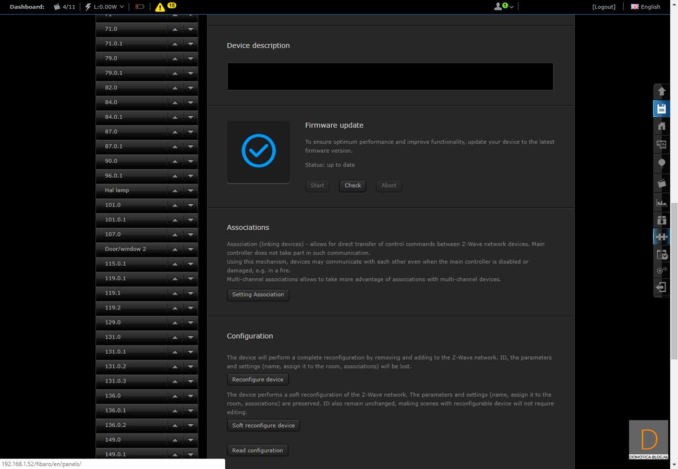Click the low battery indicator icon

(140, 7)
